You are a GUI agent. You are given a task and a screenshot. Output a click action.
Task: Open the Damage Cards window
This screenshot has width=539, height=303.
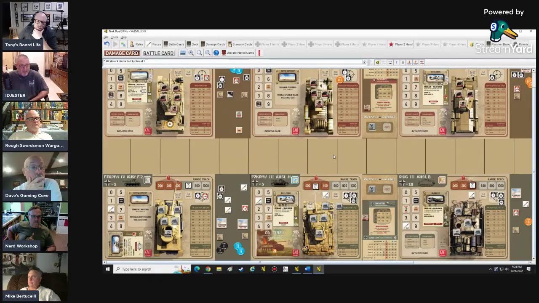point(213,44)
